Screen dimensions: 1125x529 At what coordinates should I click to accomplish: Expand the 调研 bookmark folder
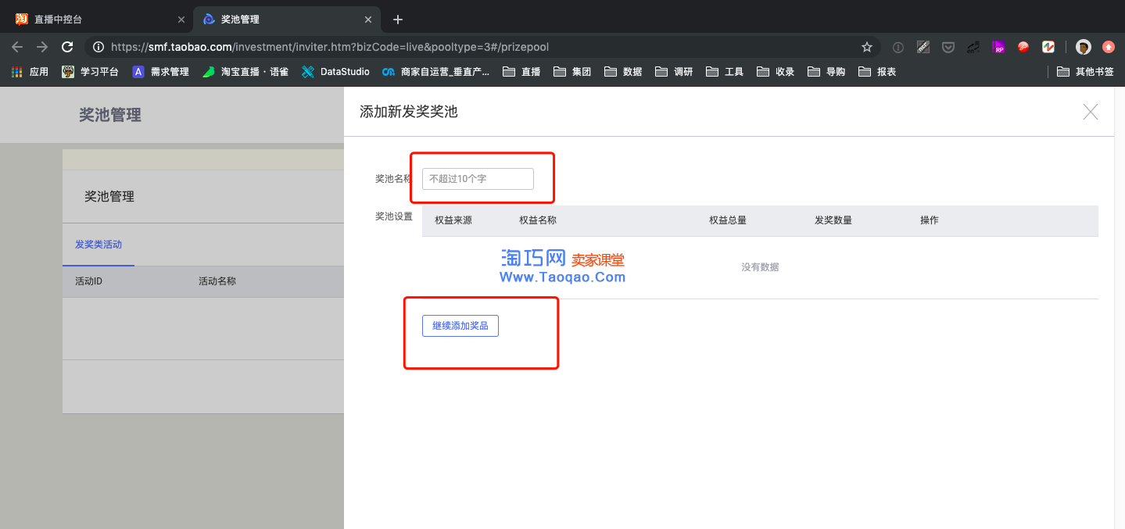[674, 72]
